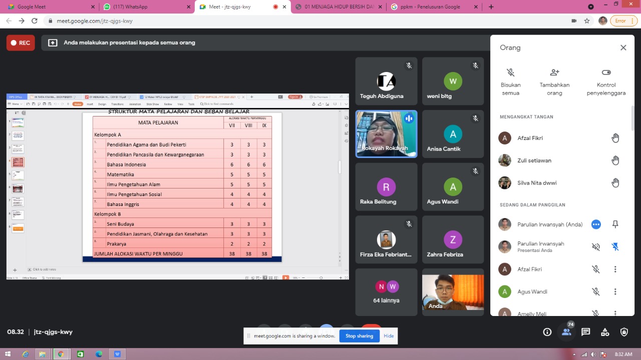Open more options for Afzal Fikri
The image size is (641, 360).
615,269
